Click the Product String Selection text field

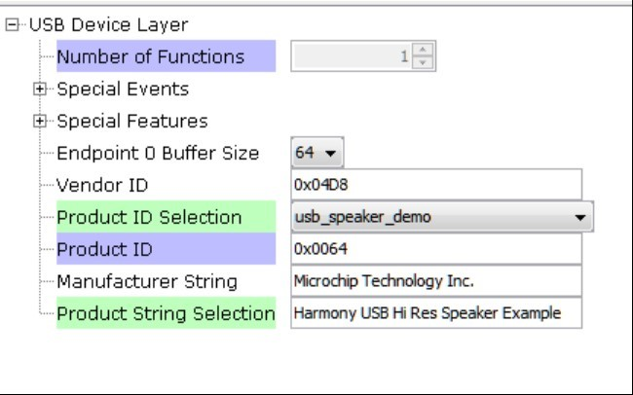[x=436, y=313]
